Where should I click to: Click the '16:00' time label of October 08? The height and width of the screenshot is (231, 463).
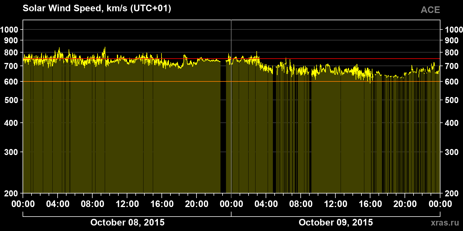[162, 204]
